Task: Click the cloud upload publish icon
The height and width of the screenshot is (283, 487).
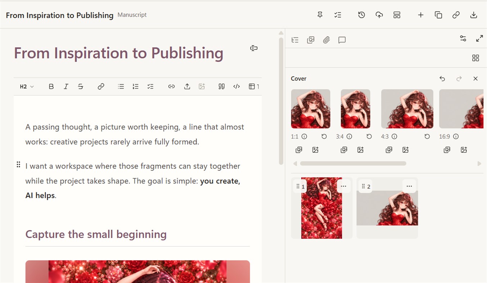Action: [x=379, y=15]
